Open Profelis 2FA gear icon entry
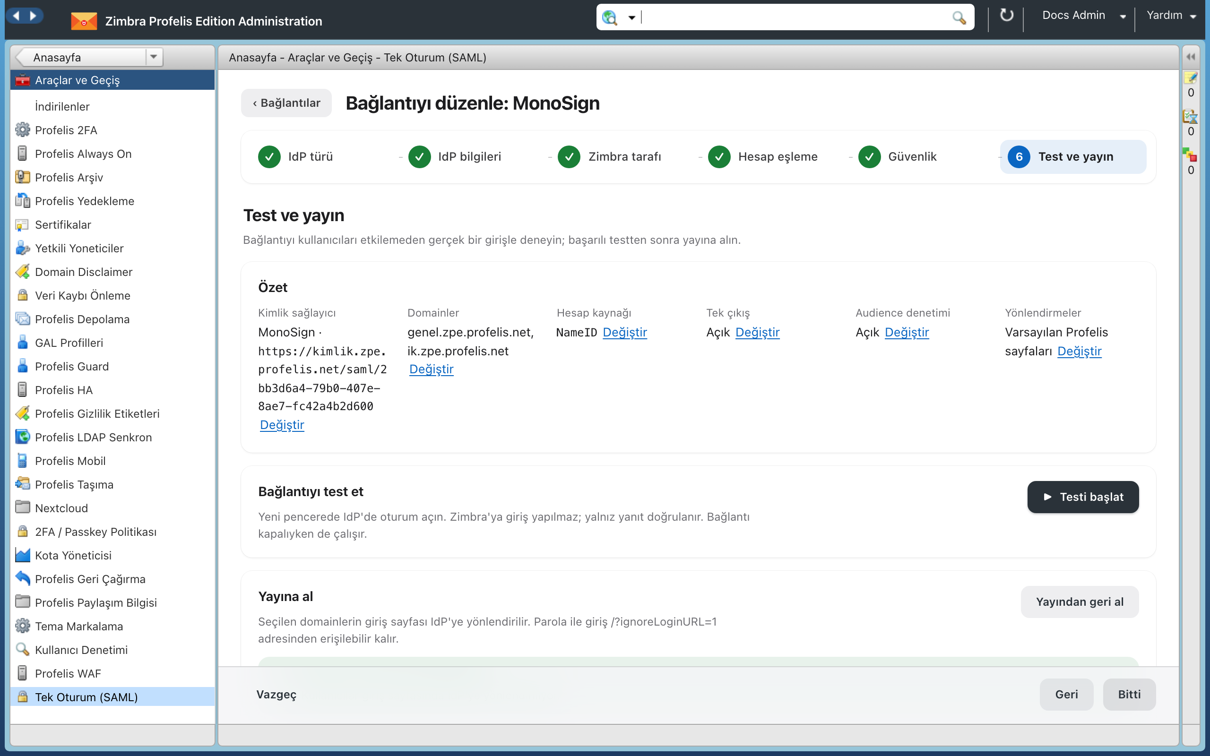 pyautogui.click(x=22, y=130)
